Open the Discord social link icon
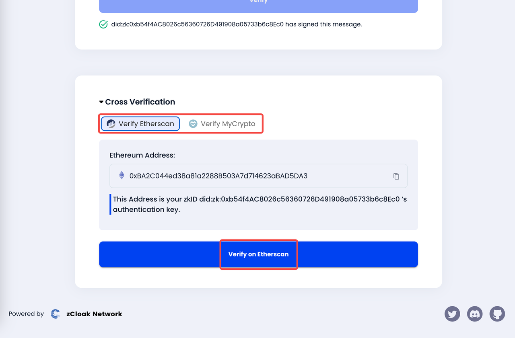This screenshot has height=338, width=515. pos(475,314)
